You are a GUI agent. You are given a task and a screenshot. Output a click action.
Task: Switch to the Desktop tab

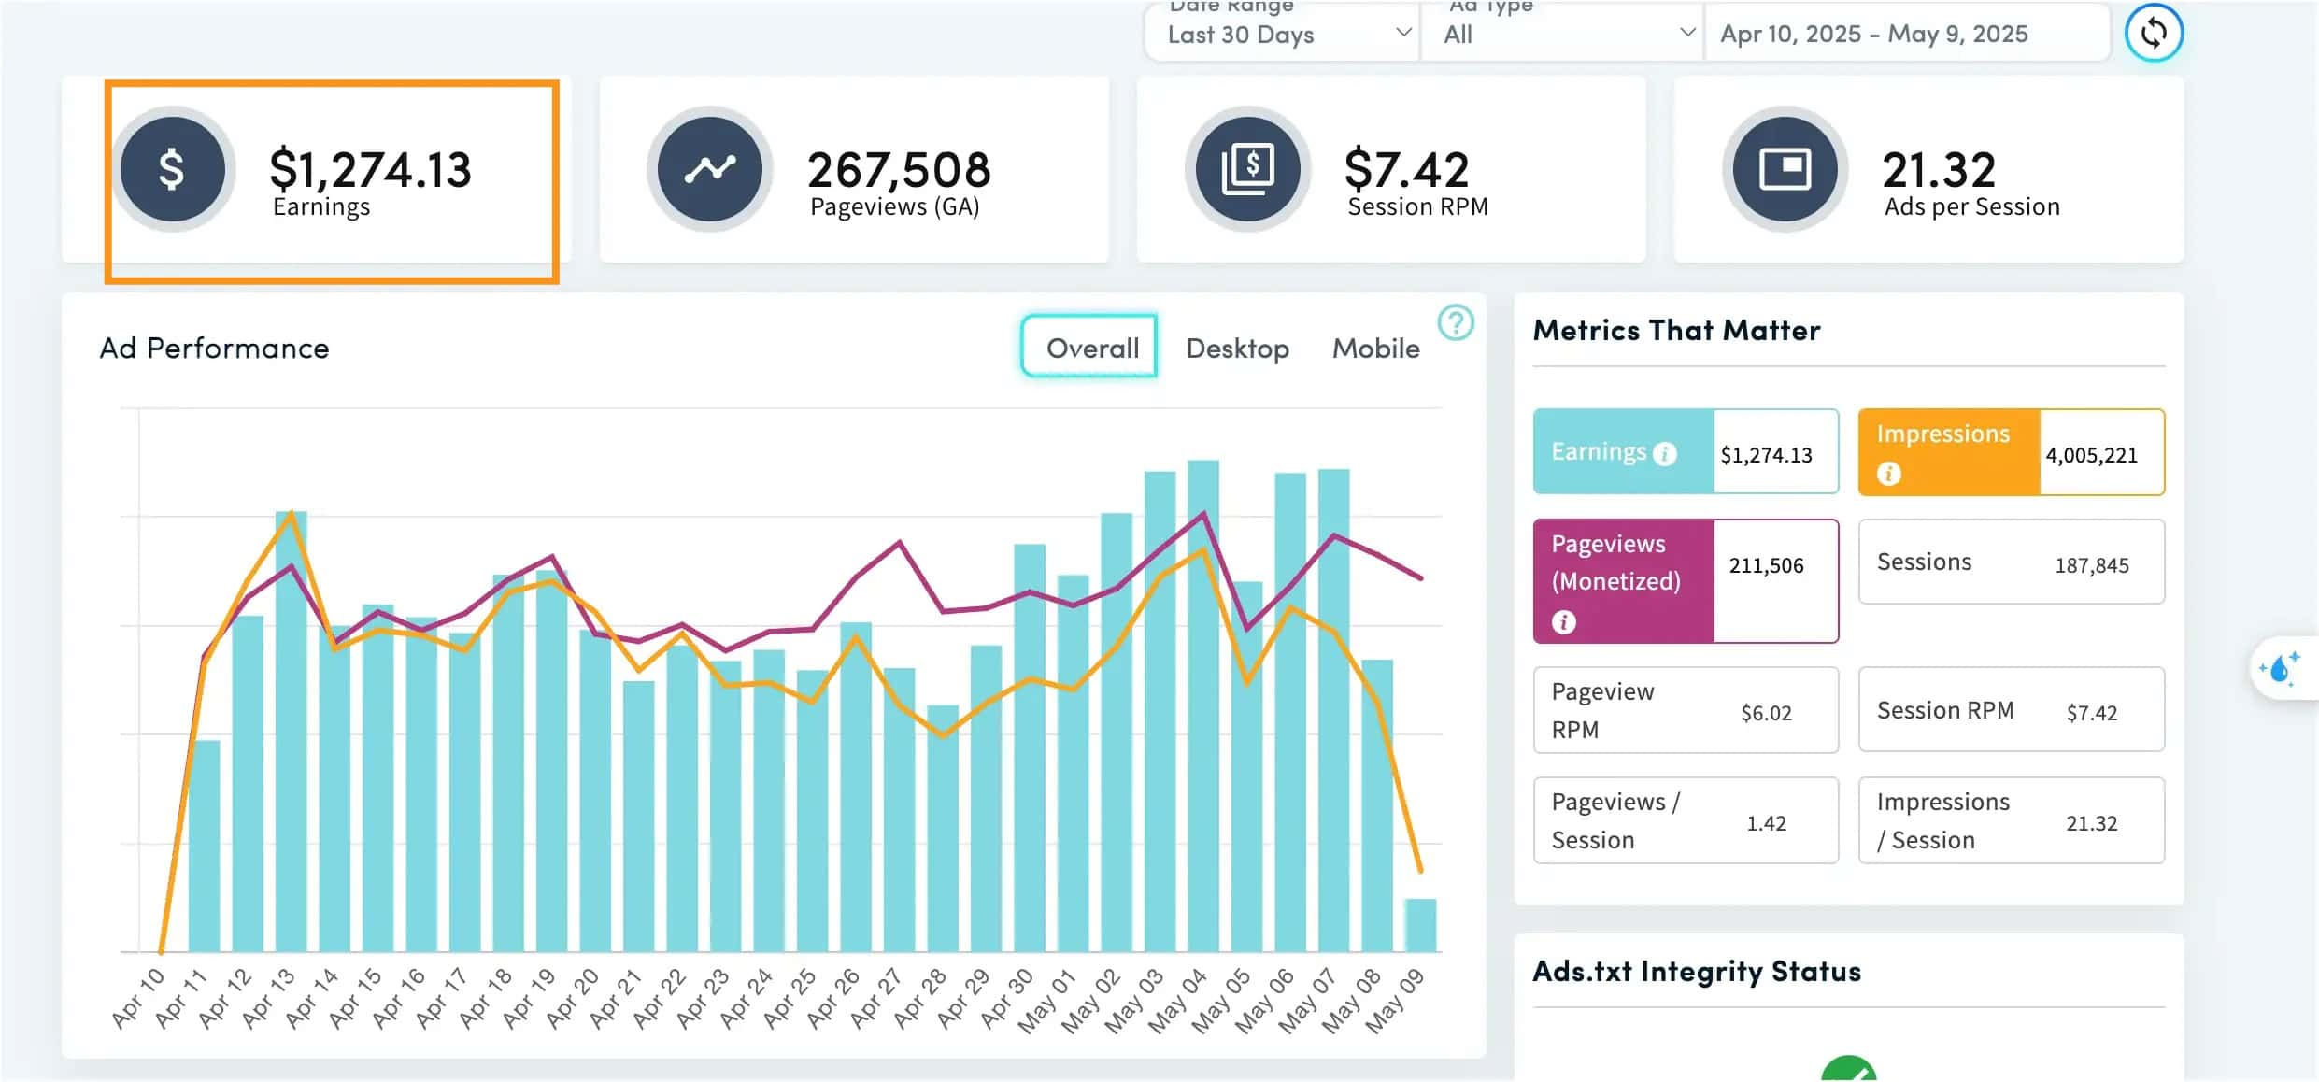(1237, 349)
